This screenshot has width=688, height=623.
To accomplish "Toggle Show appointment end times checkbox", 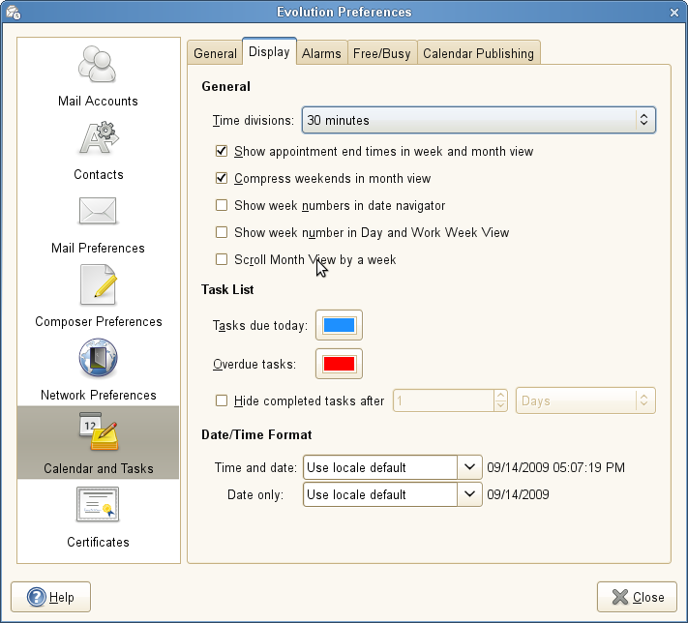I will (222, 151).
